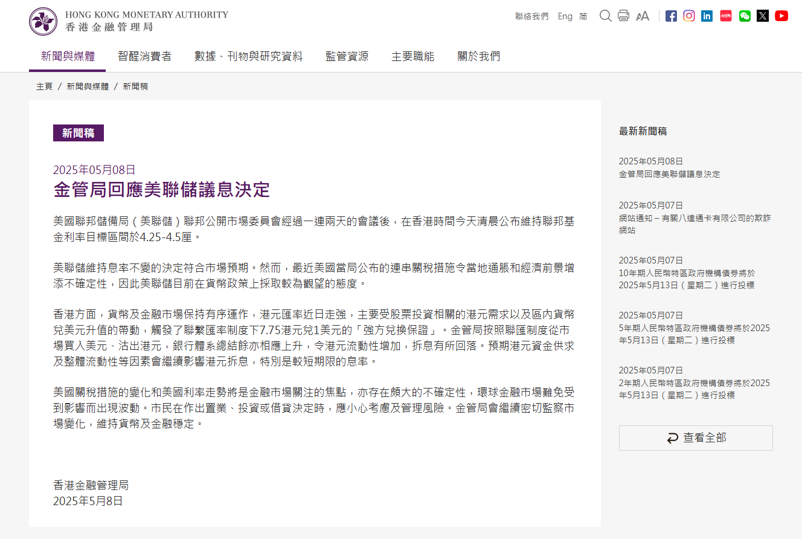
Task: Open the 監管資源 menu item
Action: 347,57
